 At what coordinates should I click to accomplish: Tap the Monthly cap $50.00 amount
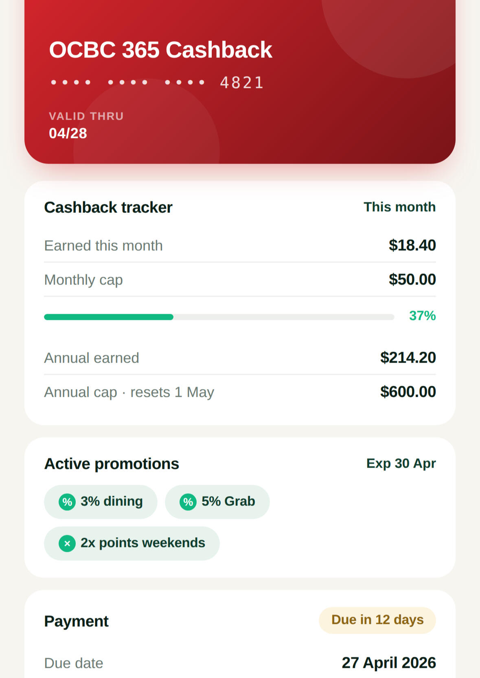412,280
